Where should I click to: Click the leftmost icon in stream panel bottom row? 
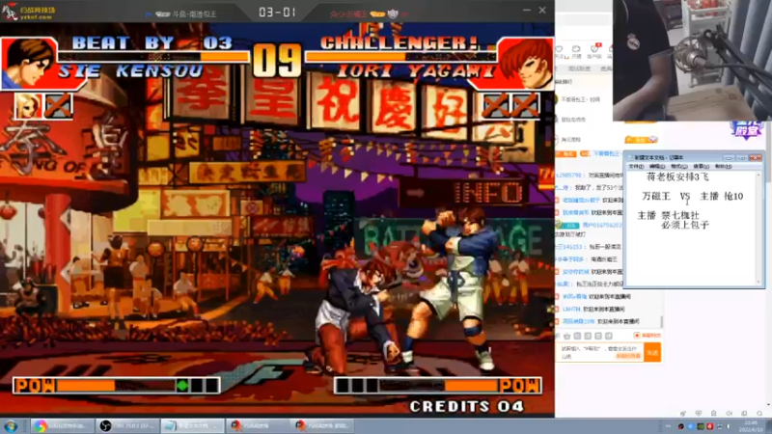tap(683, 414)
